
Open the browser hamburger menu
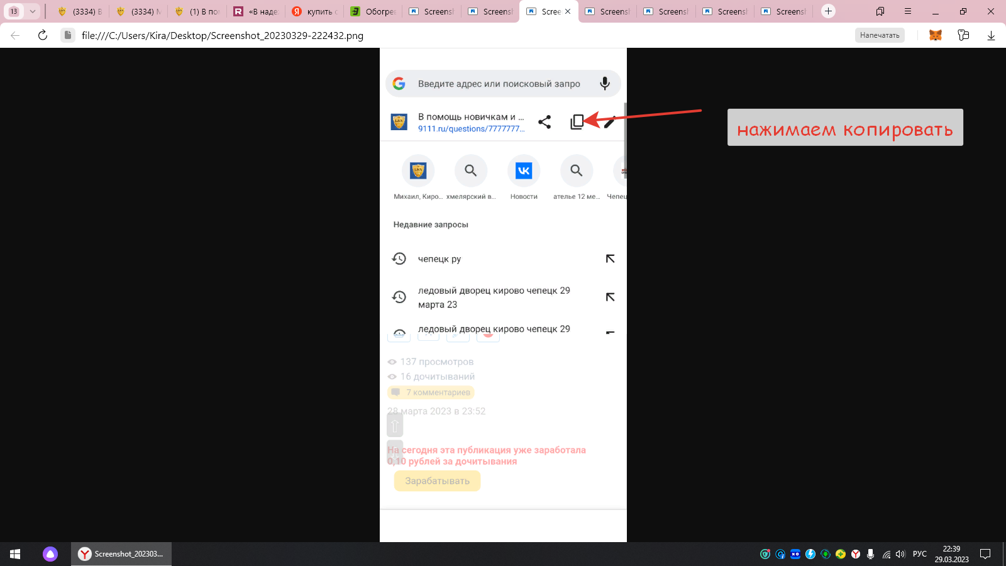(x=907, y=11)
